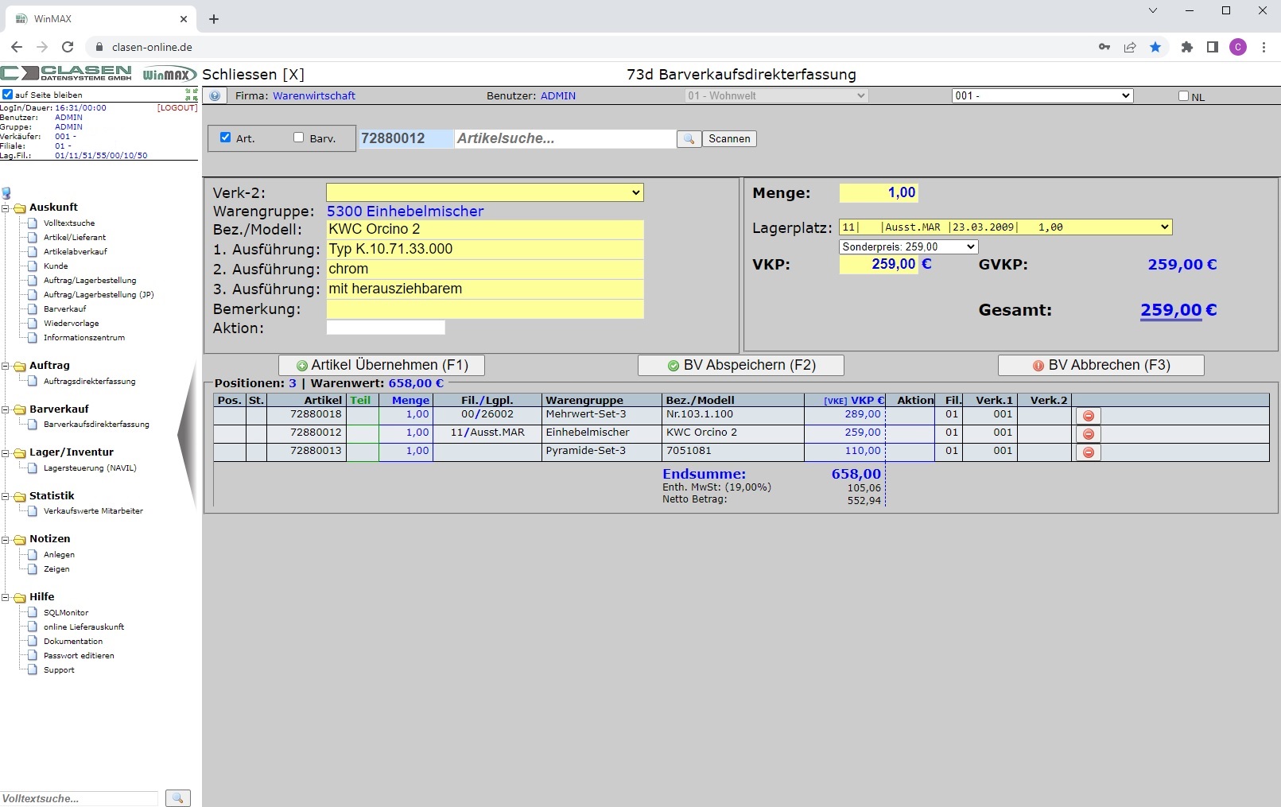1281x807 pixels.
Task: Click the Barverkauf folder icon
Action: 20,410
